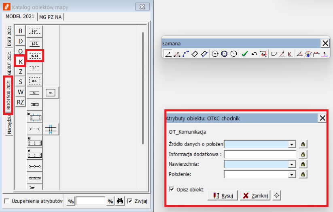Click the undo arrow in Łamana toolbar

tap(254, 54)
